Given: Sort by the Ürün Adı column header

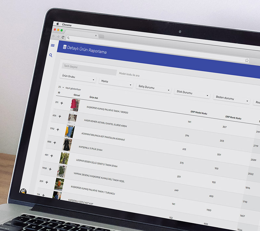Looking at the screenshot, I should [x=94, y=98].
